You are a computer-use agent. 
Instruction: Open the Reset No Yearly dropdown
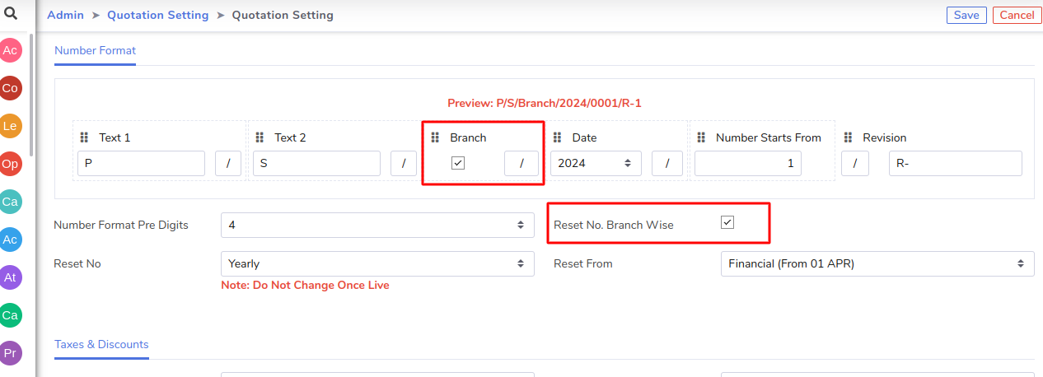(x=377, y=263)
